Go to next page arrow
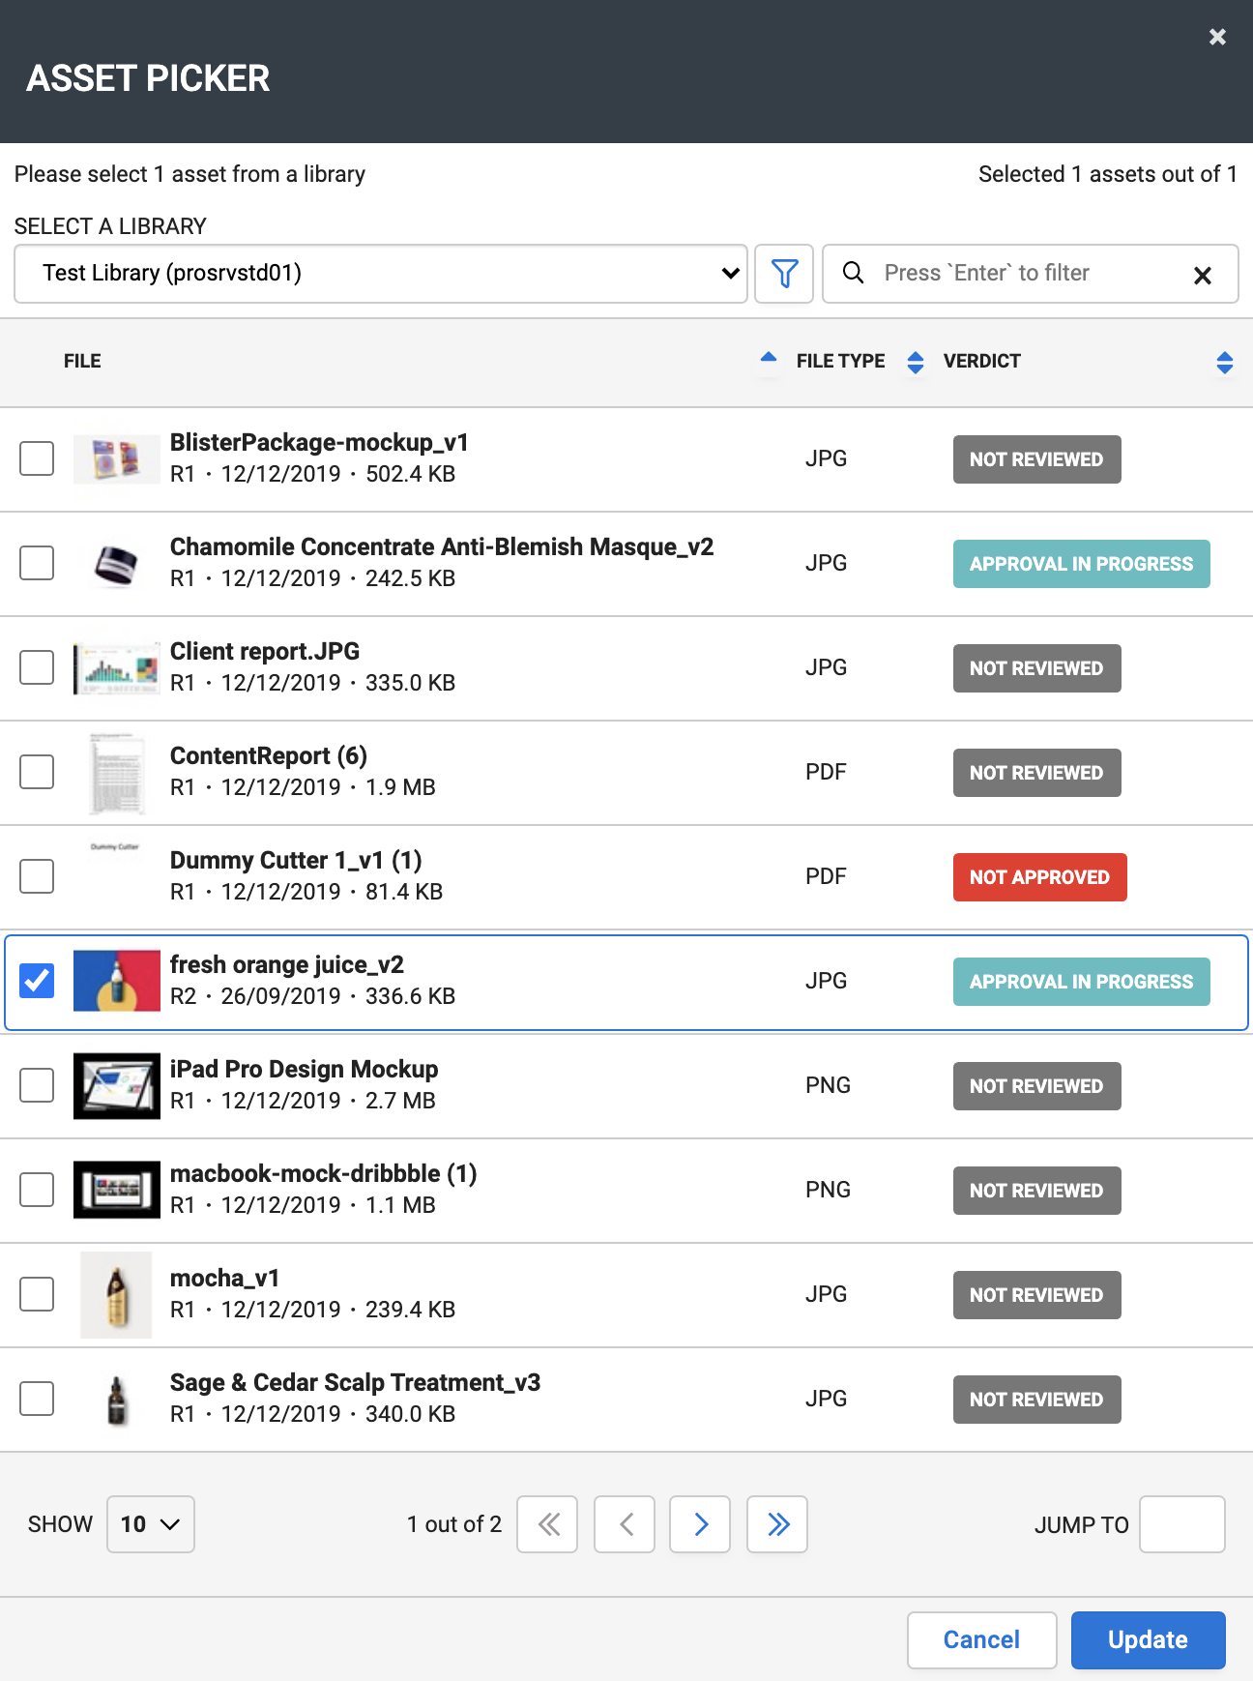Screen dimensions: 1253x1681 point(700,1524)
